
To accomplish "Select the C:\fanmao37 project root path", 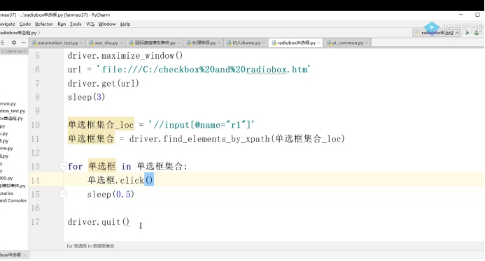I will pyautogui.click(x=15, y=52).
